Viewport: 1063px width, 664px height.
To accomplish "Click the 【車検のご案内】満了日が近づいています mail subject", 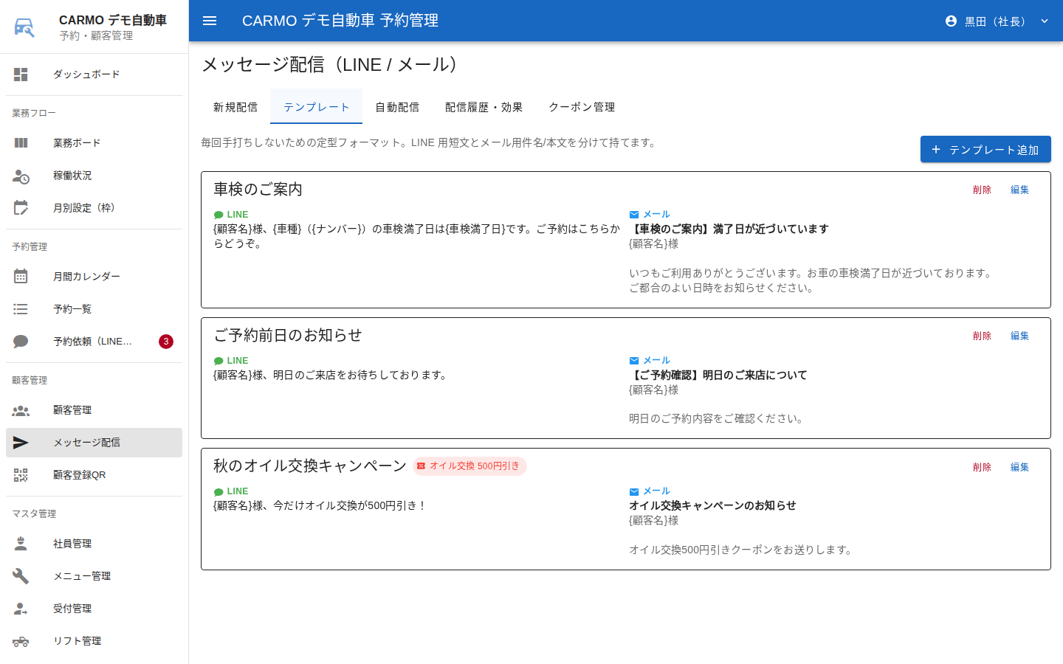I will (729, 229).
